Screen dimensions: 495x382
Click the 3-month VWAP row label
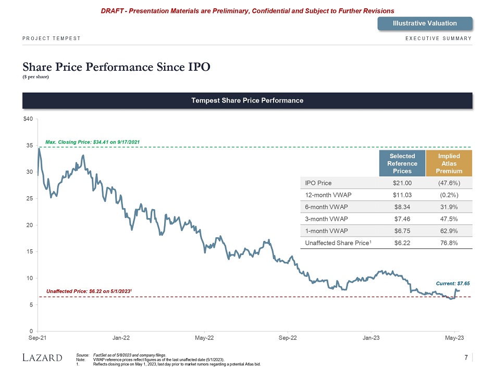pos(327,219)
